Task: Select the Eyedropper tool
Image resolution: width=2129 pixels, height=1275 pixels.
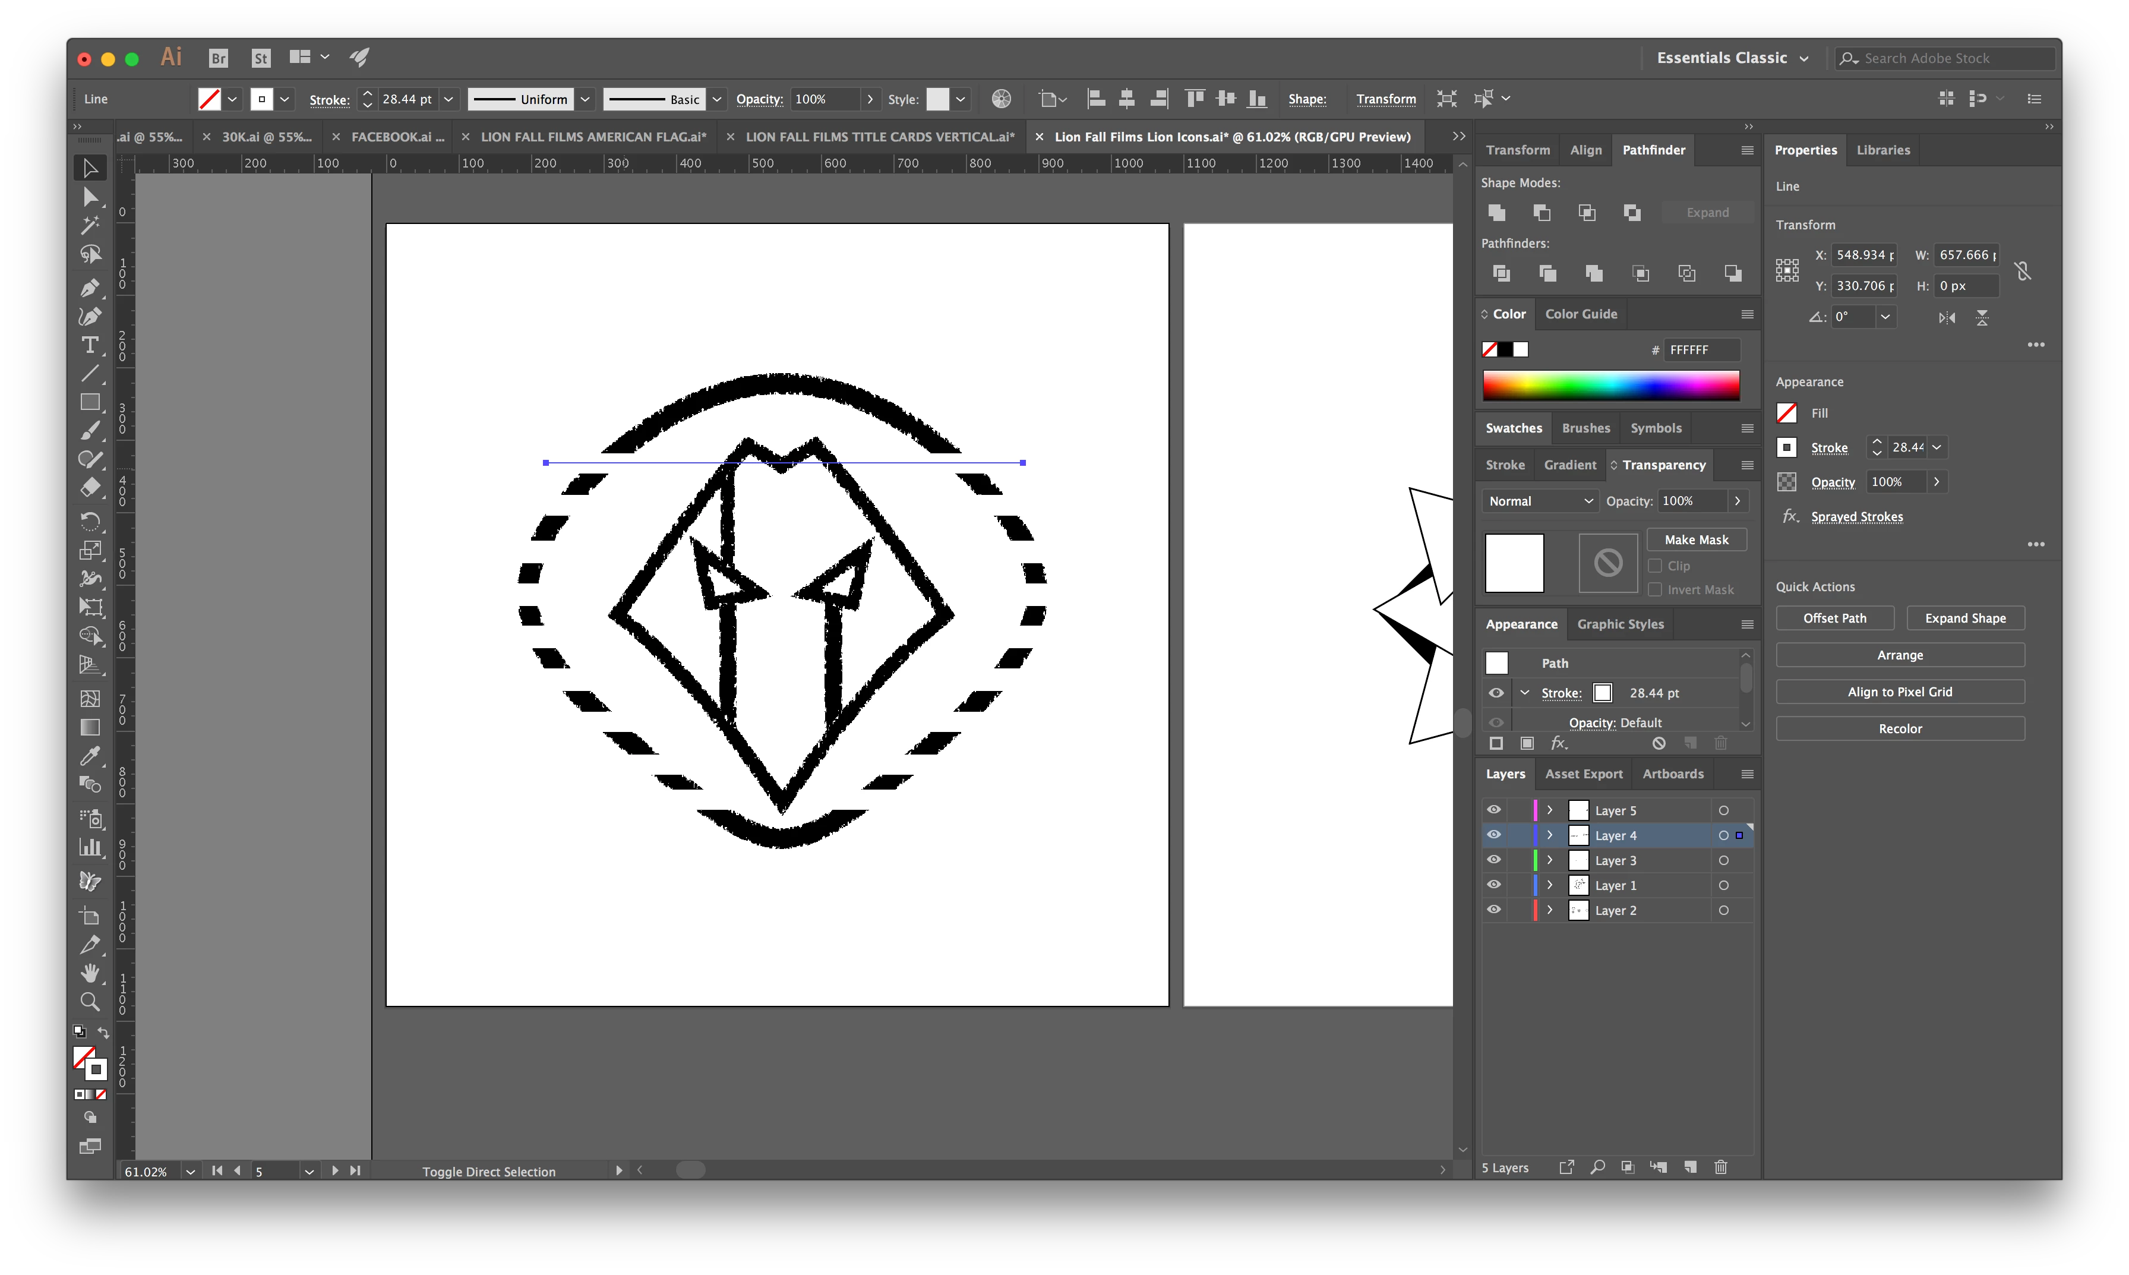Action: [x=89, y=756]
